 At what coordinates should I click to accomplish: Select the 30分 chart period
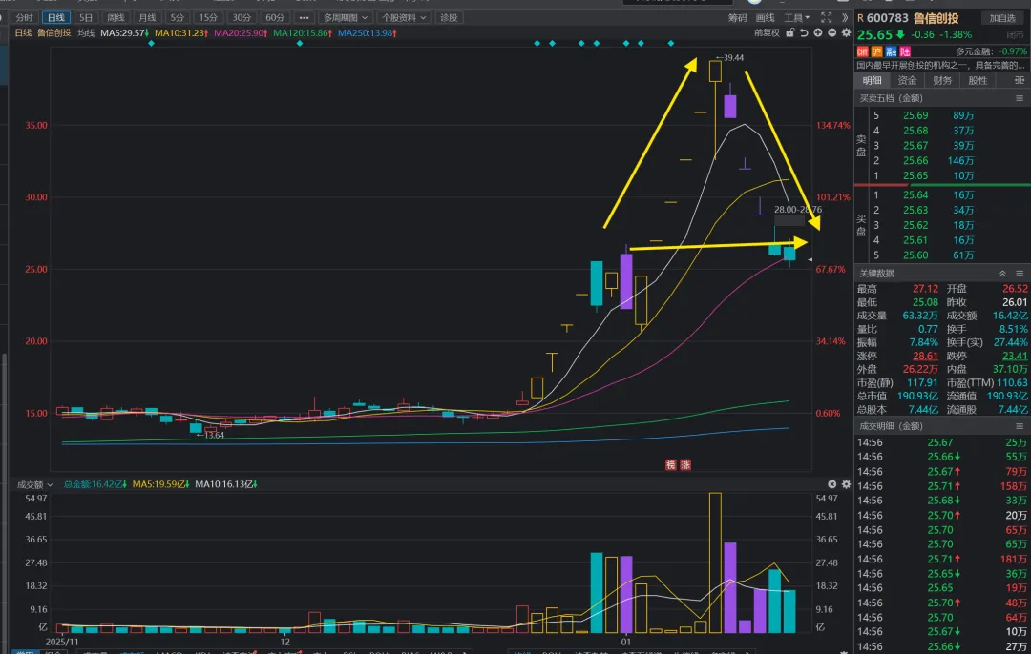click(242, 18)
